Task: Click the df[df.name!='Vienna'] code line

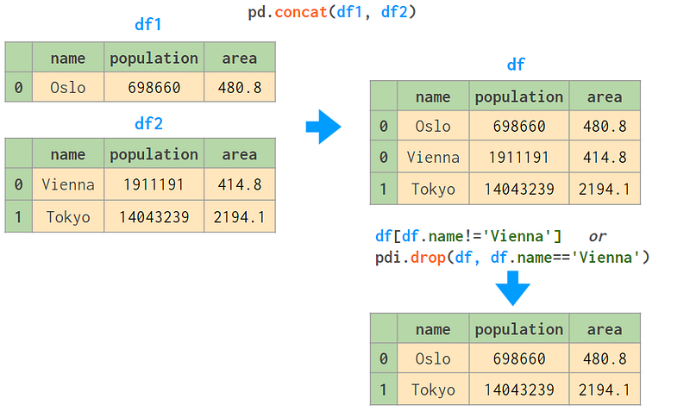Action: (468, 236)
